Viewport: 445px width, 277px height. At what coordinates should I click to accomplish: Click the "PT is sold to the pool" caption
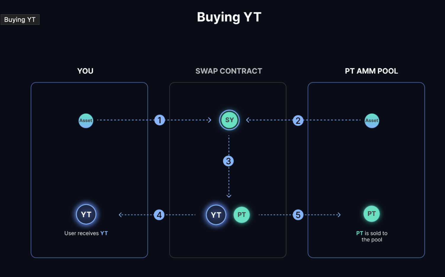(372, 236)
